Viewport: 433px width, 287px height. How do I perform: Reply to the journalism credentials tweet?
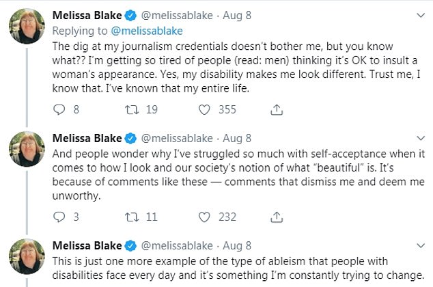58,108
